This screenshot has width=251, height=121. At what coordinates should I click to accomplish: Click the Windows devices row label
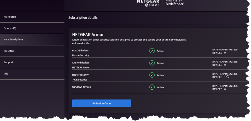tap(81, 87)
